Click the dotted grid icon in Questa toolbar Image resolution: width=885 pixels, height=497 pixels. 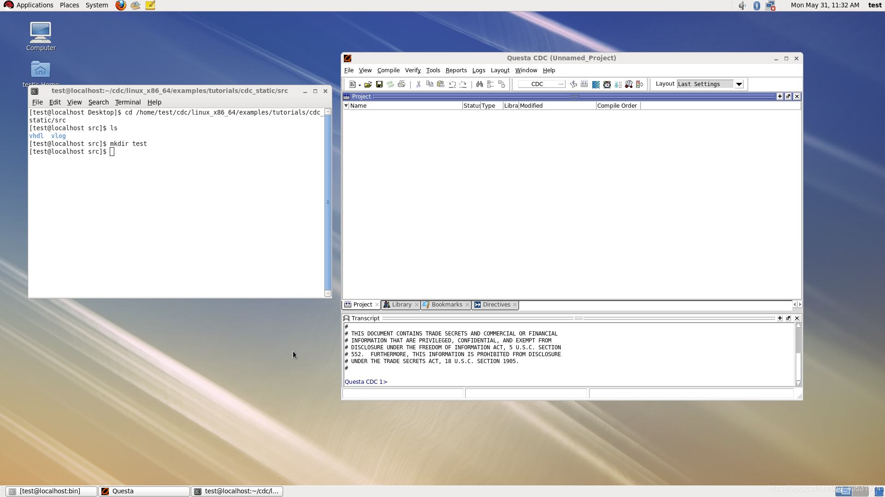point(584,84)
